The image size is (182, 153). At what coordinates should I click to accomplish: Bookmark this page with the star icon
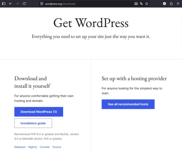coord(146,4)
